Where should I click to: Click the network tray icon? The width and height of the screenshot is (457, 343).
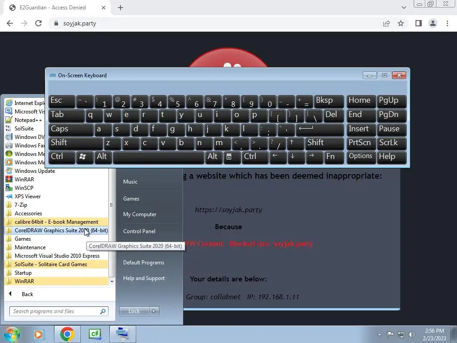coord(401,334)
